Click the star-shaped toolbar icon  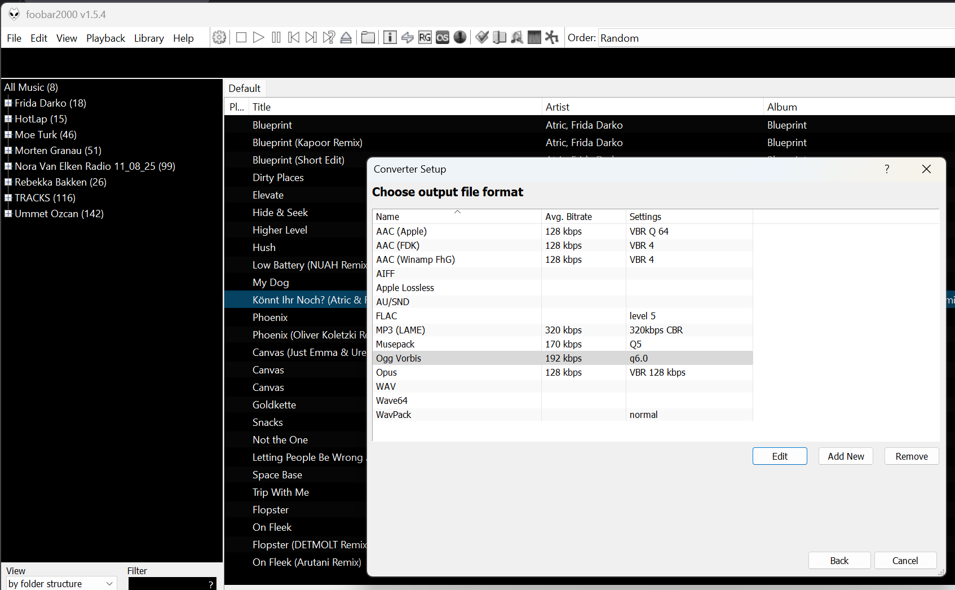552,37
